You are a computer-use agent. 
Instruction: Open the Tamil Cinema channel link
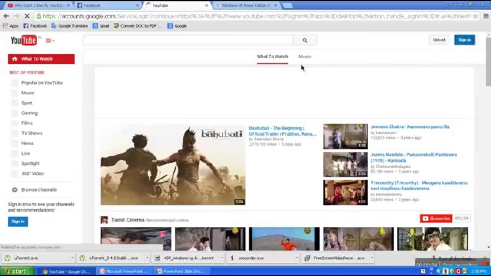(x=128, y=220)
